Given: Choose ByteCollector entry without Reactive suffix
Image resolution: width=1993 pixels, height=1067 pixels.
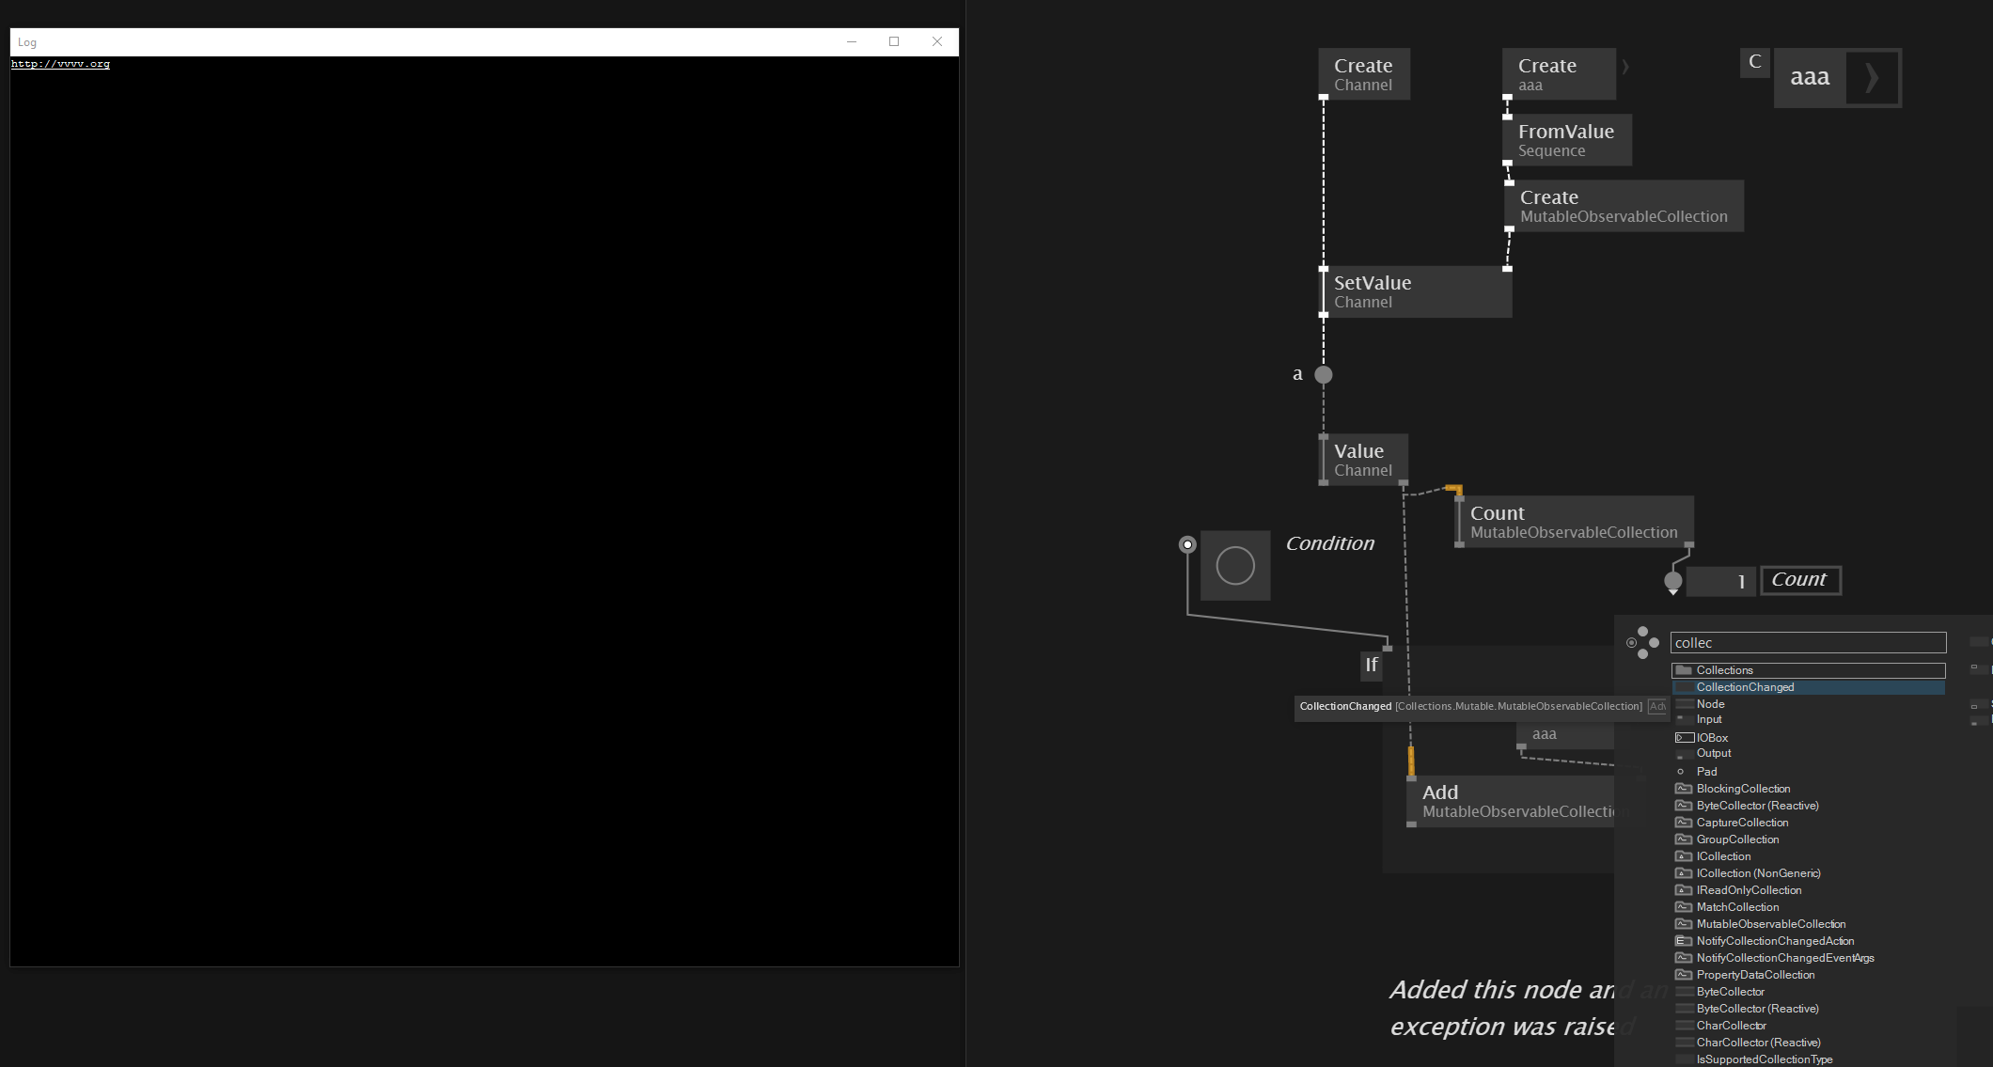Looking at the screenshot, I should (1730, 992).
